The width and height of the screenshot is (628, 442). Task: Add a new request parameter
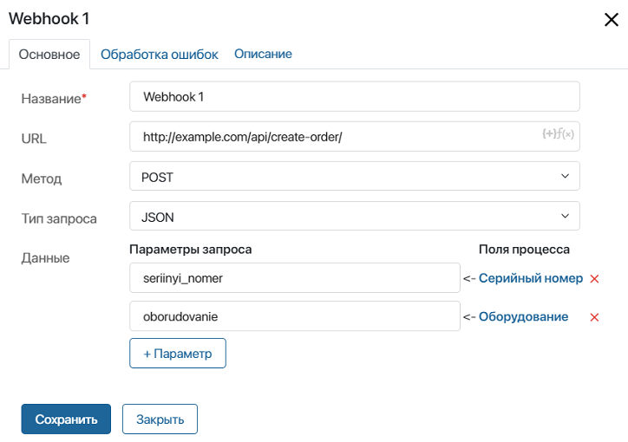tap(178, 354)
